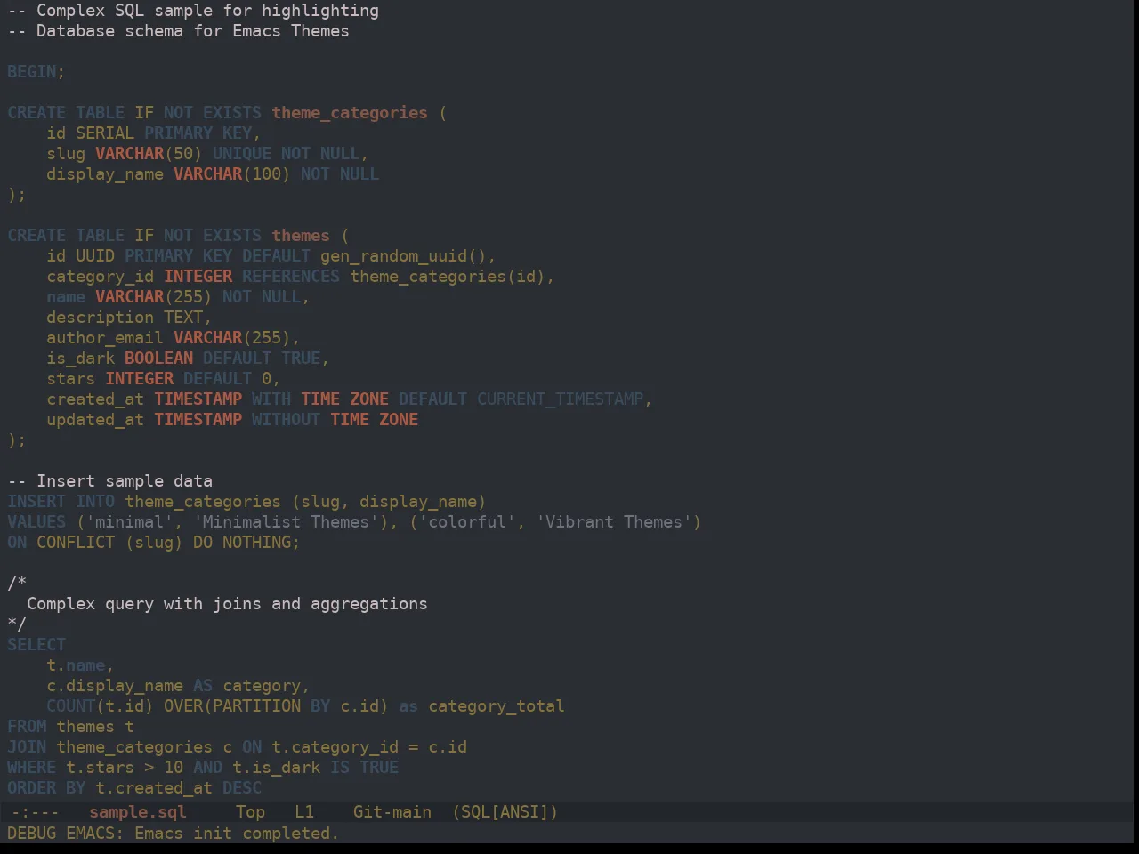Image resolution: width=1139 pixels, height=854 pixels.
Task: Click INSERT keyword
Action: pos(36,501)
